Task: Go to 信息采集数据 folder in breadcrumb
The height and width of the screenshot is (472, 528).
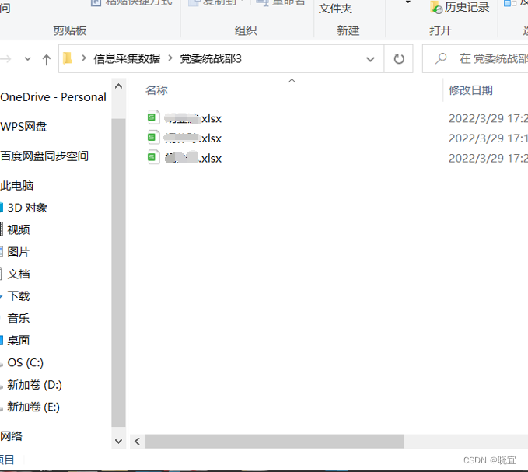Action: 127,59
